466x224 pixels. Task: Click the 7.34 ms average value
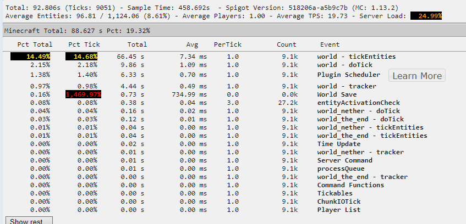194,57
